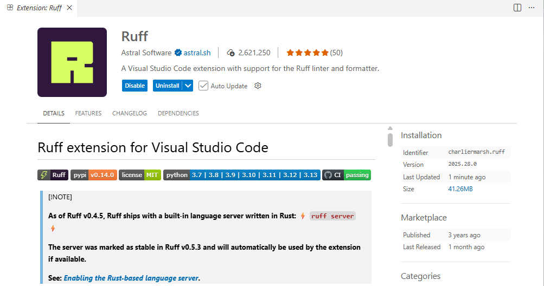Click the verified publisher badge icon
This screenshot has width=544, height=286.
click(177, 53)
